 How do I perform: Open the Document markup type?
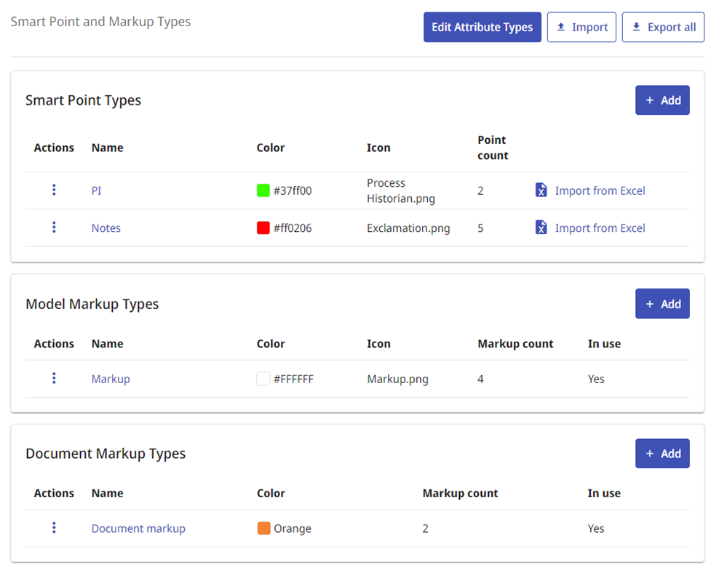click(x=138, y=528)
